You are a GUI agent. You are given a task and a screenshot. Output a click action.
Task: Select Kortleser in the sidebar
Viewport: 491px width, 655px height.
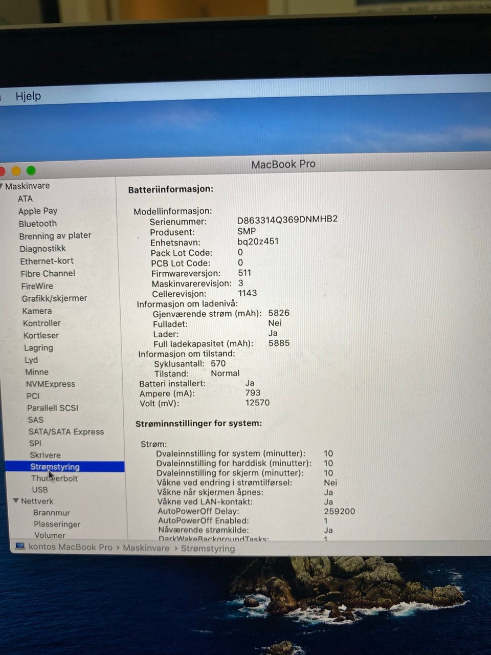[x=41, y=336]
